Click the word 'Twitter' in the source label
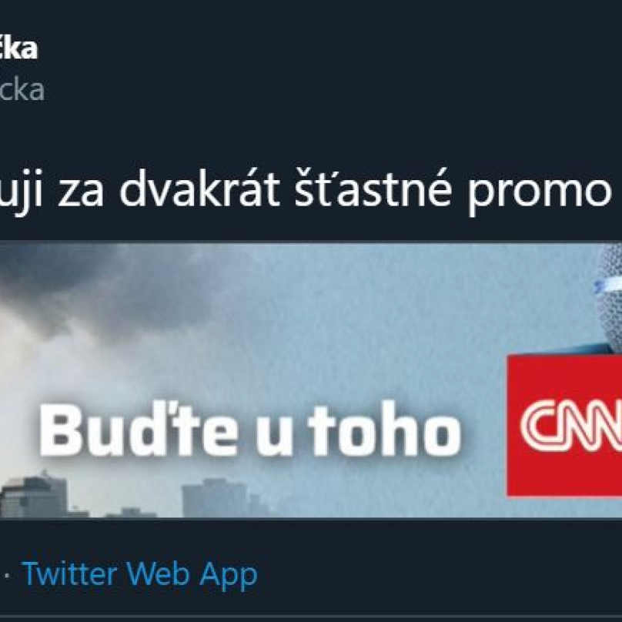 coord(71,574)
